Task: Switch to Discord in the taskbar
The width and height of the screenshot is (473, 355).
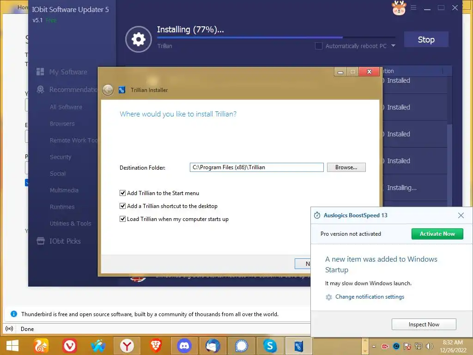Action: click(x=184, y=346)
